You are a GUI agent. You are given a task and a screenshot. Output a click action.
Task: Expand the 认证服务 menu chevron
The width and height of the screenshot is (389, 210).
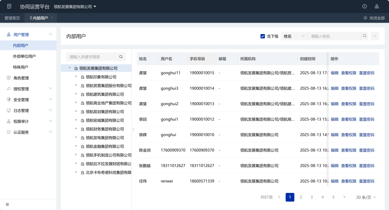click(51, 132)
